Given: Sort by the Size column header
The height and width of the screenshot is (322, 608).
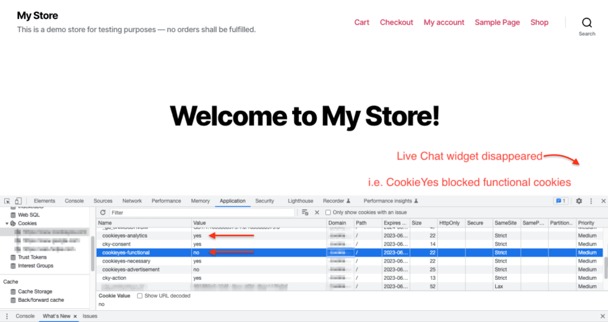Looking at the screenshot, I should 423,223.
